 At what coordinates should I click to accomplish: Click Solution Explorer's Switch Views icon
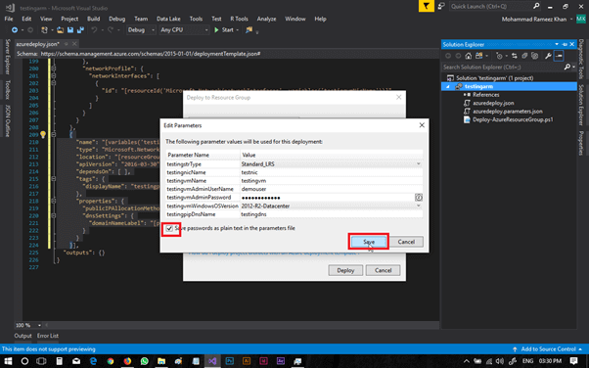(479, 56)
